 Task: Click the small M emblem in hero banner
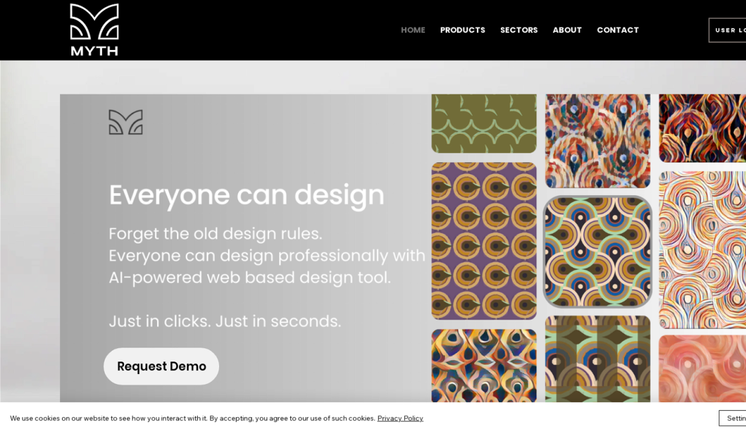(x=125, y=122)
